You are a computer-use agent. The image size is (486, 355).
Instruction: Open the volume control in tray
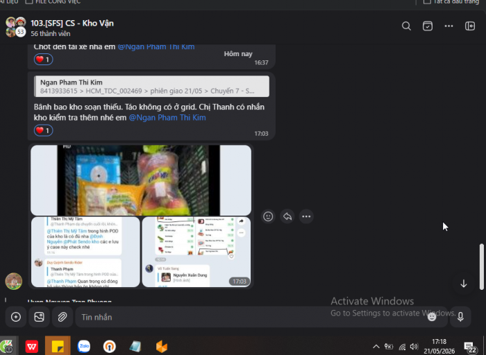click(414, 347)
